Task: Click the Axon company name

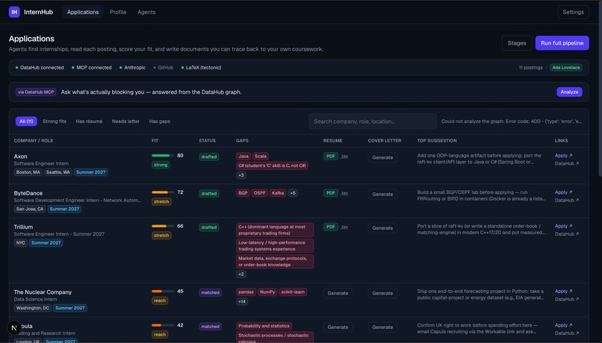Action: [20, 156]
